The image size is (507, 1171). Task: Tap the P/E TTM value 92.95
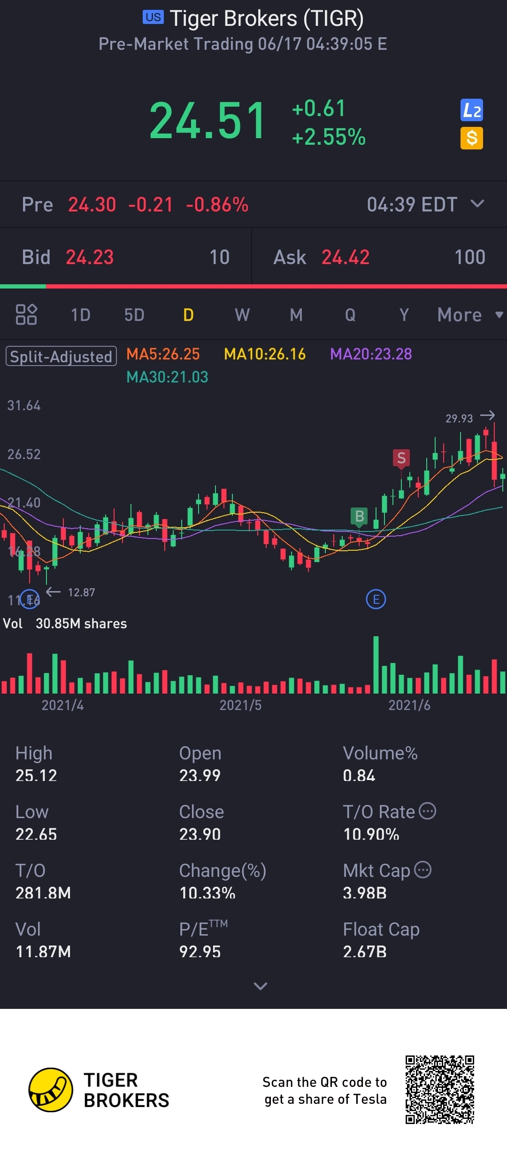200,952
